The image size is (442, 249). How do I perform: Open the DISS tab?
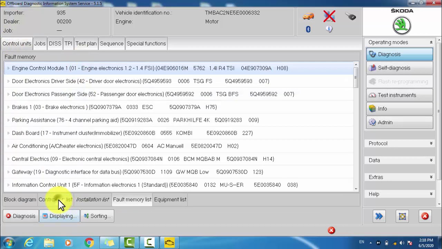click(55, 44)
